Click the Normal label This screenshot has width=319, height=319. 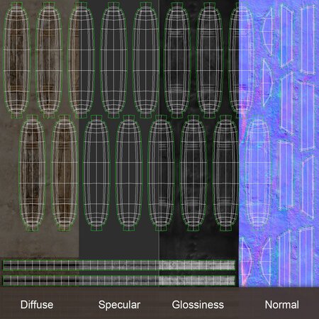tap(282, 305)
